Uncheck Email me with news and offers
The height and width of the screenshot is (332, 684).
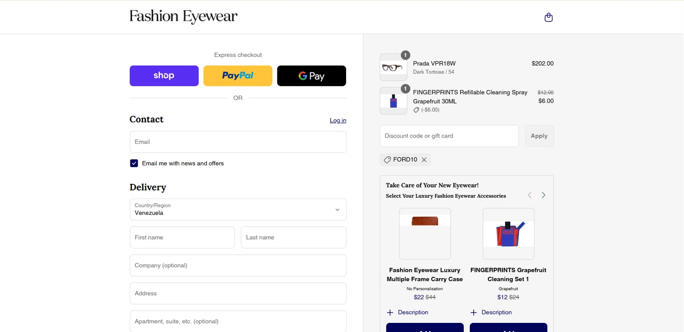tap(134, 163)
